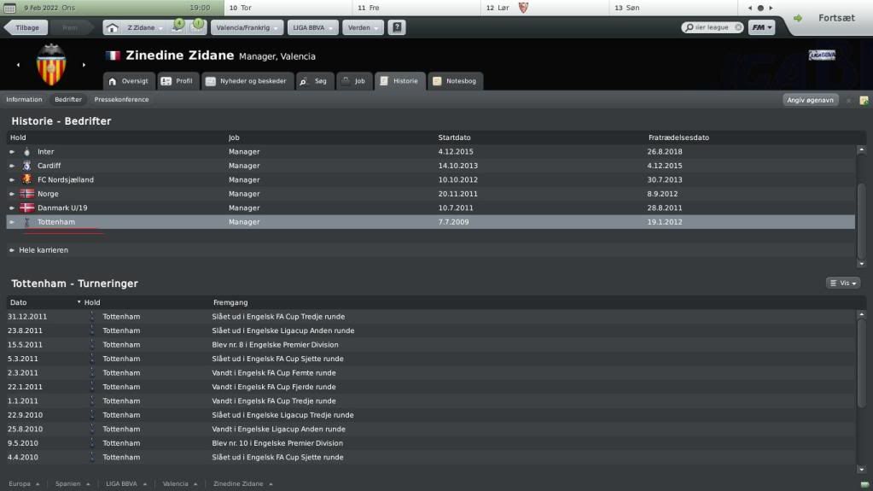Select the 13 Søn calendar day
The width and height of the screenshot is (873, 491).
pyautogui.click(x=672, y=8)
